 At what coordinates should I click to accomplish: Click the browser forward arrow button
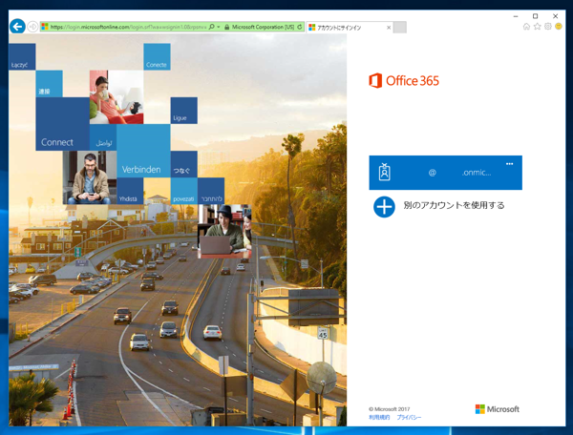32,27
